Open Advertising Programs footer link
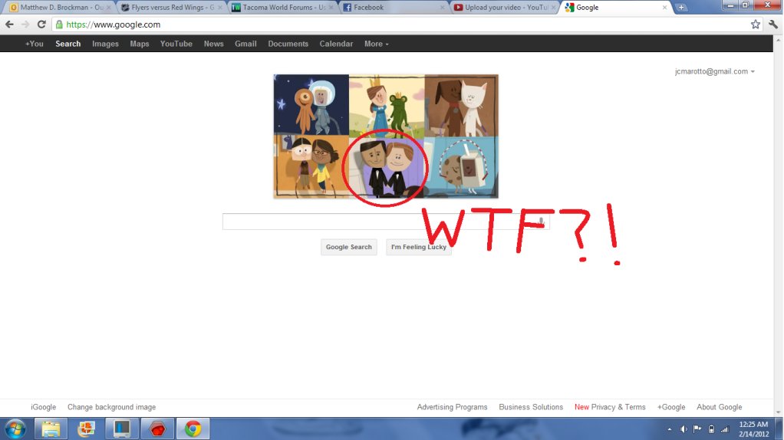 [452, 407]
